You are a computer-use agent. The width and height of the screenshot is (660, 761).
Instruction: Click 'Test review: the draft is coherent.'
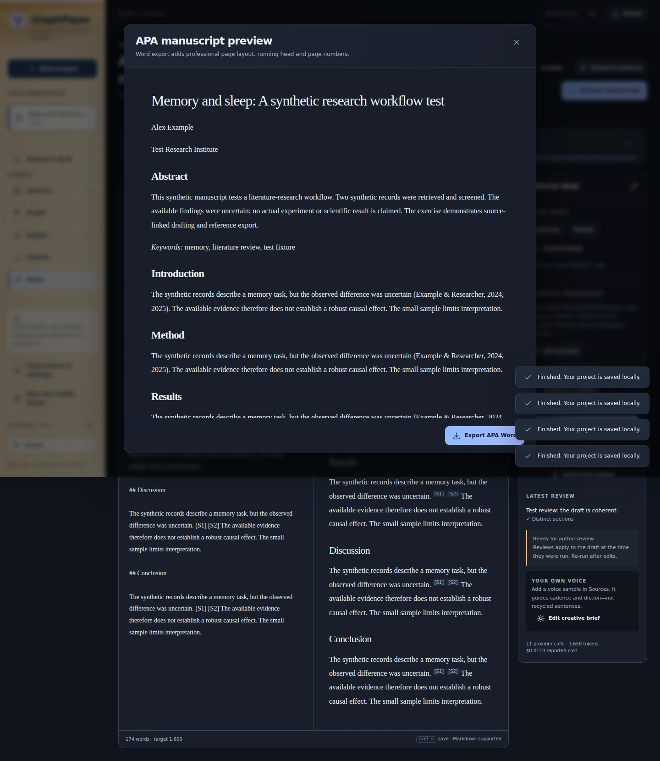(572, 511)
